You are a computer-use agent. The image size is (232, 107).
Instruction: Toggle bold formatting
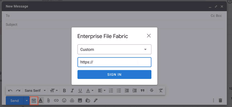(64, 91)
